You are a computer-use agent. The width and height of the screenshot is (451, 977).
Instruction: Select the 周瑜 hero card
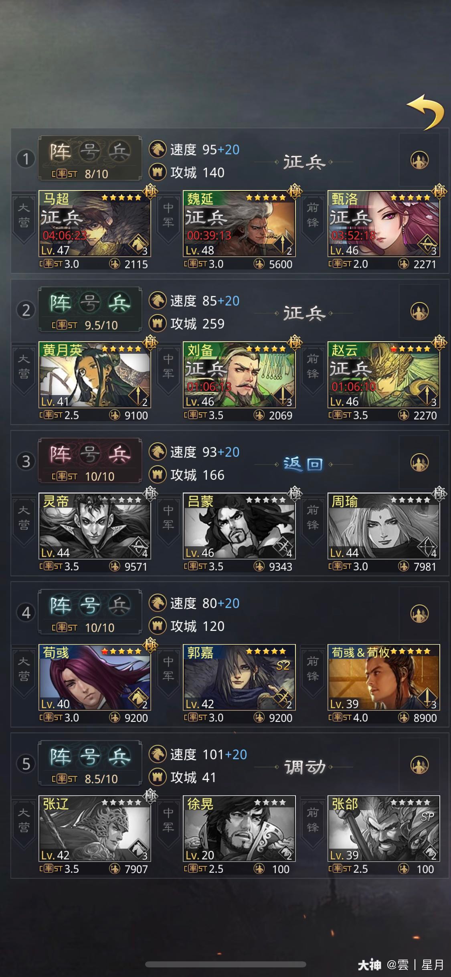[384, 532]
